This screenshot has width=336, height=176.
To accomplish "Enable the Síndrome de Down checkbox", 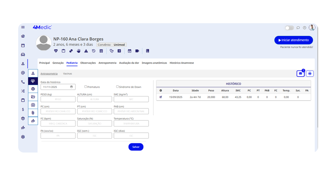I will [x=117, y=87].
